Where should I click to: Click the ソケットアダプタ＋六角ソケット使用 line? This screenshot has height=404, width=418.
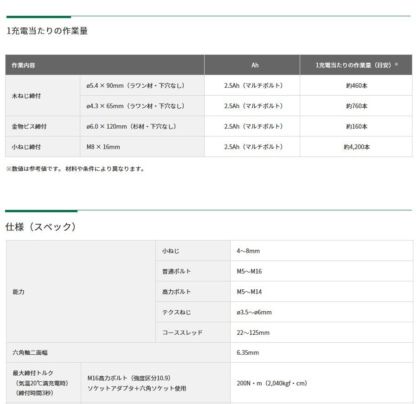[x=137, y=388]
